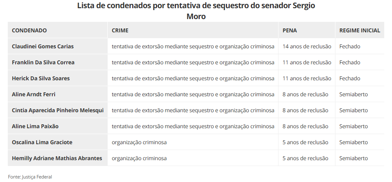The image size is (392, 182).
Task: Click the Fonte: Justiça Federal caption
Action: click(30, 177)
